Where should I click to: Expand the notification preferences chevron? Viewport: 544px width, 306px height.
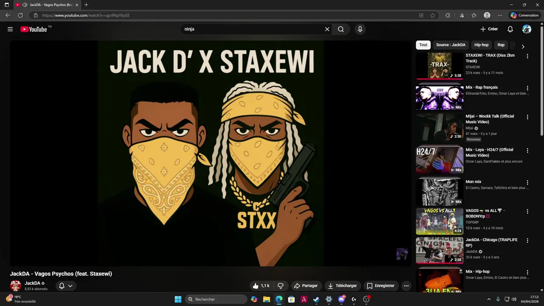click(70, 286)
